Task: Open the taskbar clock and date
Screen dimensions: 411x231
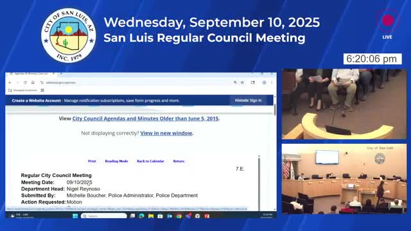Action: pyautogui.click(x=267, y=216)
